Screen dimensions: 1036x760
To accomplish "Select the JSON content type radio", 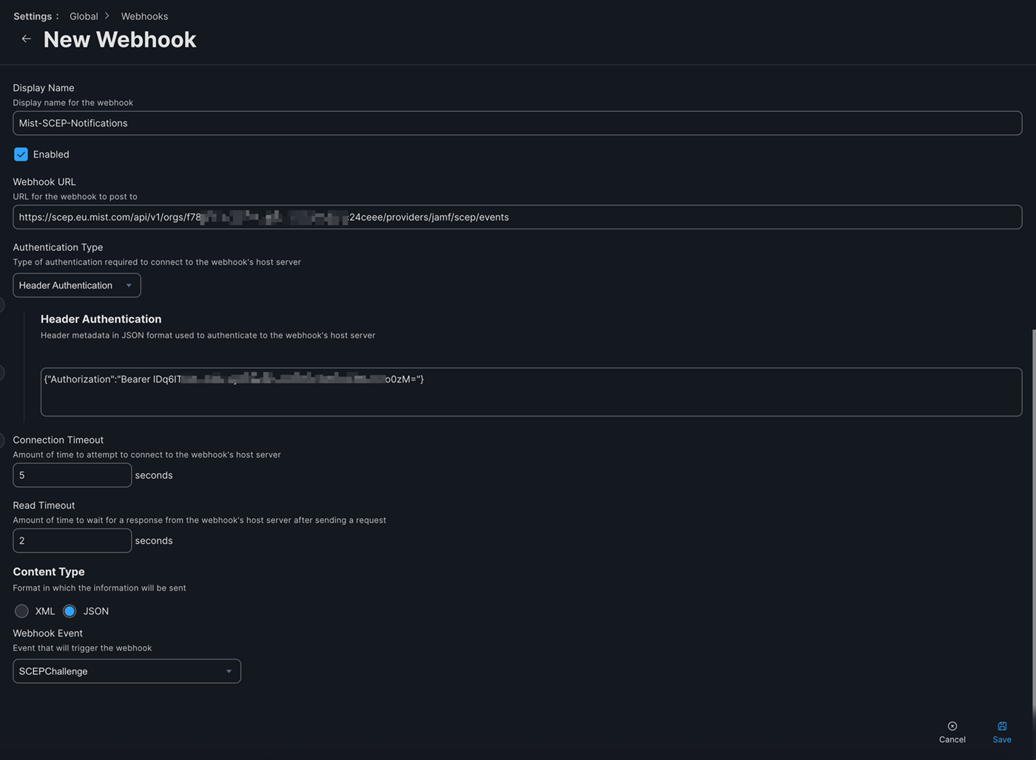I will point(70,611).
